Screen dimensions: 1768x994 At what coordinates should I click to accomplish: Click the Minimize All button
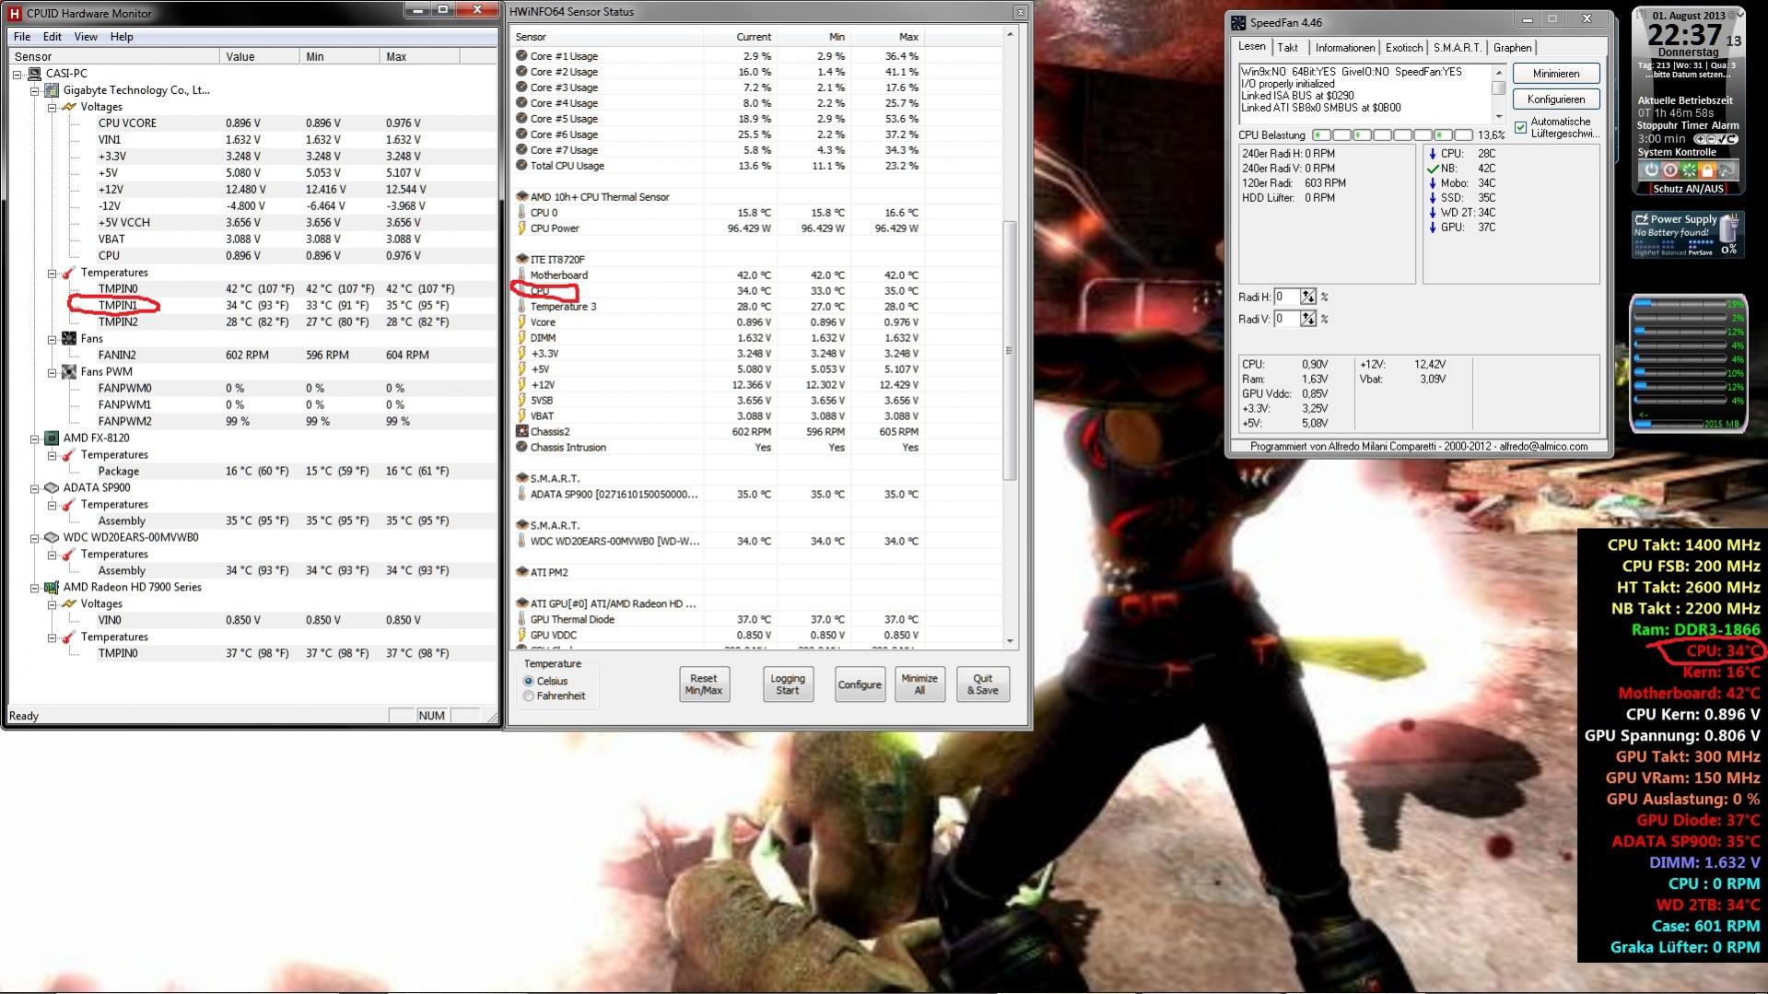point(919,684)
